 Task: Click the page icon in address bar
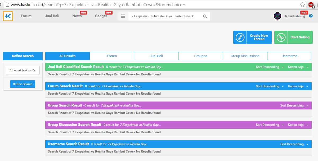click(x=7, y=5)
